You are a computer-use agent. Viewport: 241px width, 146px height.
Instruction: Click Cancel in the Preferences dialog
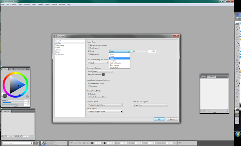[172, 119]
